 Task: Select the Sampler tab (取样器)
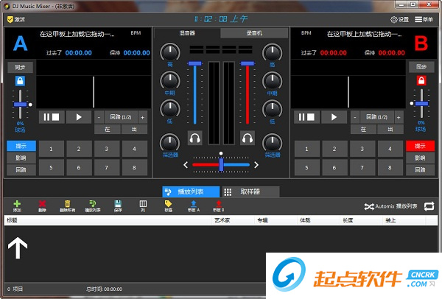(x=251, y=192)
